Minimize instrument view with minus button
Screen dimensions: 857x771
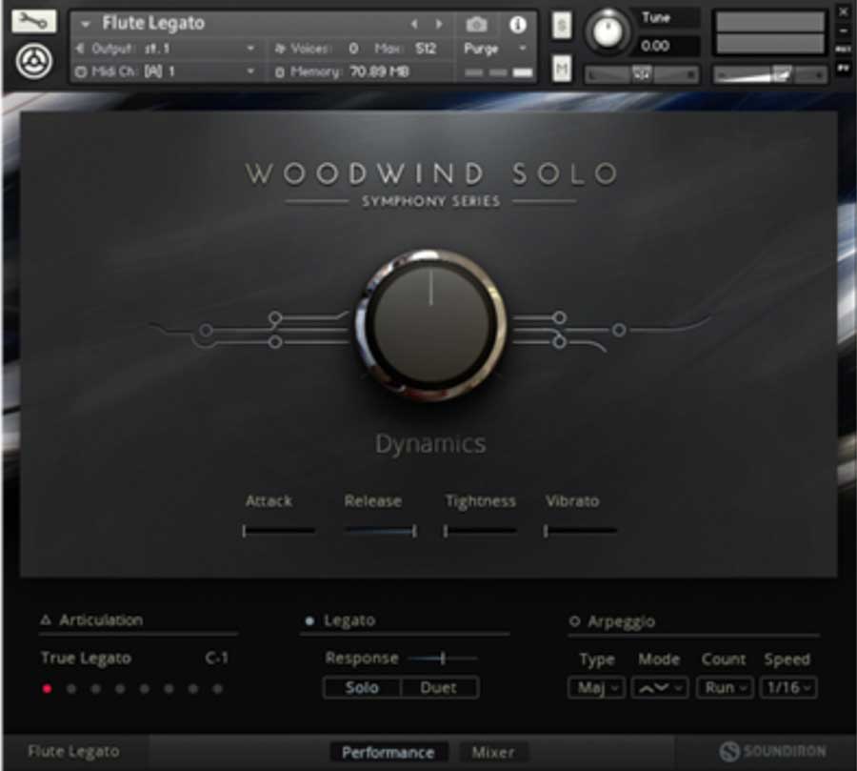pyautogui.click(x=844, y=30)
